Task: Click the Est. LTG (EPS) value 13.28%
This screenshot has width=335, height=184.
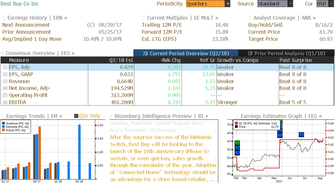Action: tap(220, 39)
